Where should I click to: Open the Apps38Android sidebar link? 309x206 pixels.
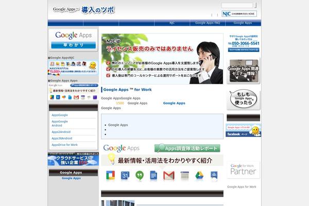[x=62, y=139]
